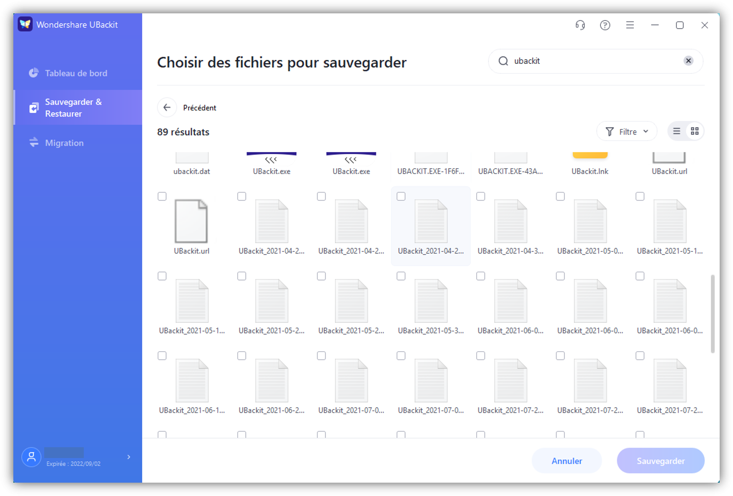
Task: Close the UBackit window
Action: pyautogui.click(x=705, y=25)
